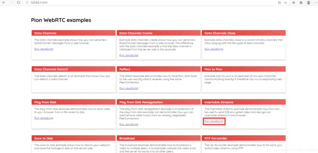The width and height of the screenshot is (318, 153).
Task: Click the QR code icon in address bar
Action: [279, 3]
